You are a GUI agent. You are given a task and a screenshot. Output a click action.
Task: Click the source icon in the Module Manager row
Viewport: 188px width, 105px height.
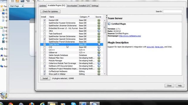pos(99,61)
